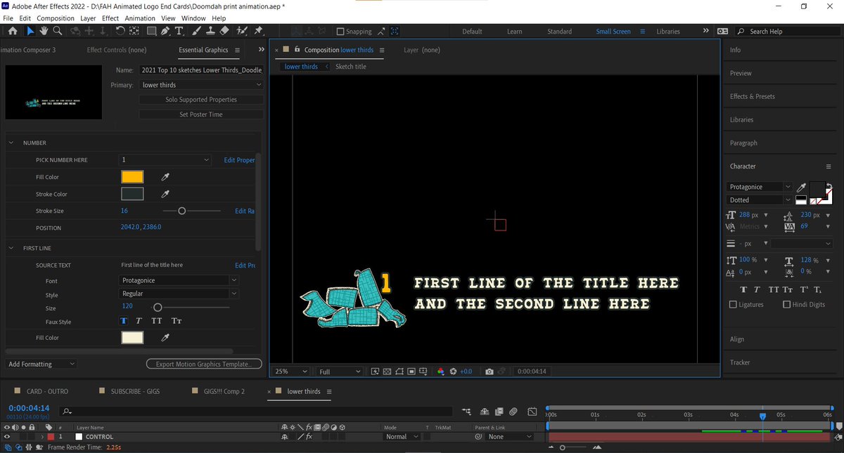Click Edit Properties link for number
The image size is (844, 453).
(239, 160)
